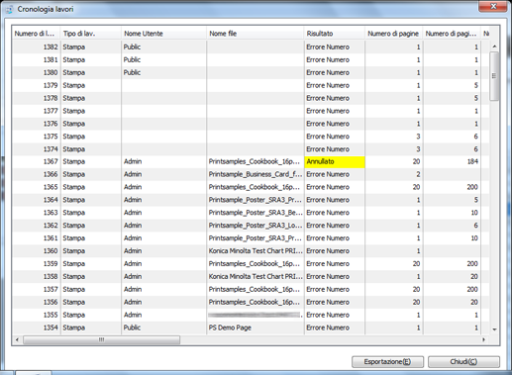
Task: Click the vertical scrollbar up arrow
Action: [x=494, y=47]
